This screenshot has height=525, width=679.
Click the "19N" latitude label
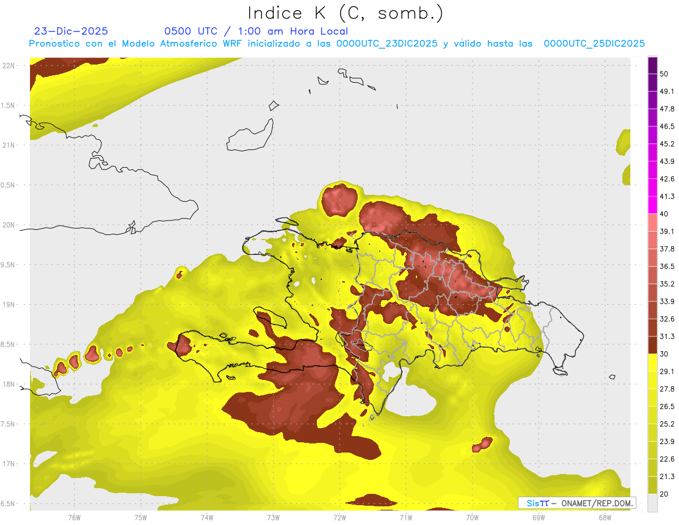tap(8, 305)
